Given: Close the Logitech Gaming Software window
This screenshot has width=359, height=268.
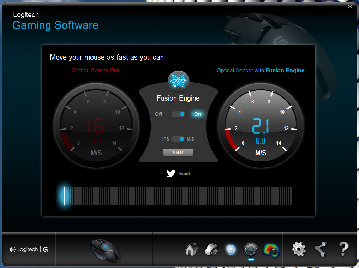Looking at the screenshot, I should (350, 7).
